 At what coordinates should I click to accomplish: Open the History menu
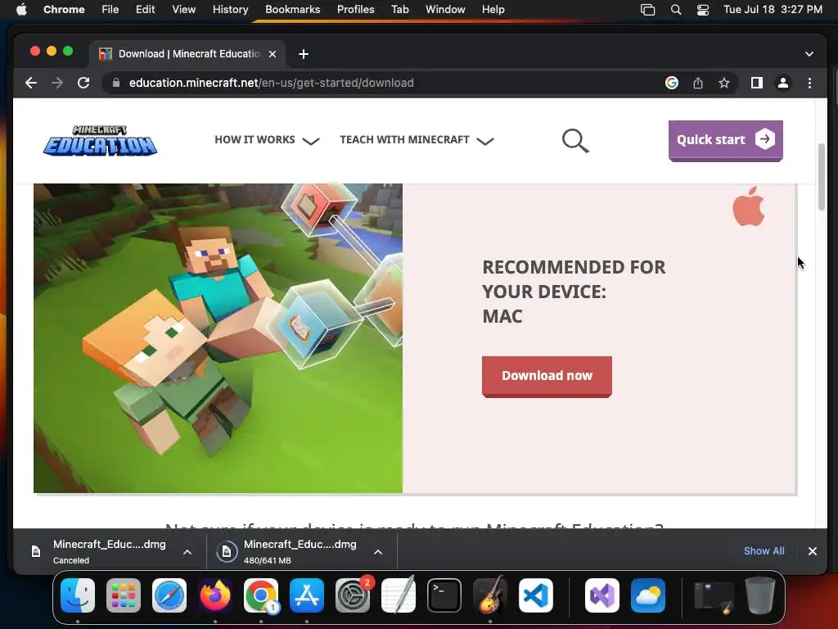pos(230,10)
